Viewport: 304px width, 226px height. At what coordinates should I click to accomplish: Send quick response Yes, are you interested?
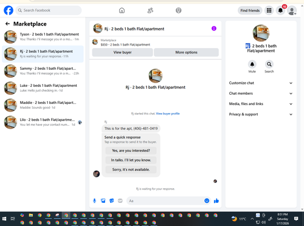click(x=131, y=151)
